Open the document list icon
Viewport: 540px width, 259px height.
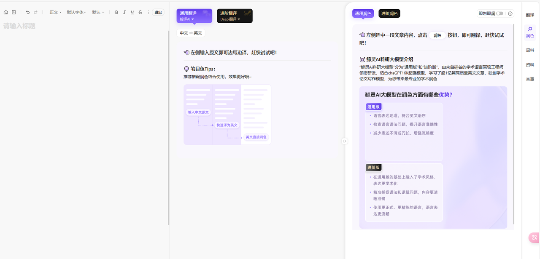pos(14,12)
